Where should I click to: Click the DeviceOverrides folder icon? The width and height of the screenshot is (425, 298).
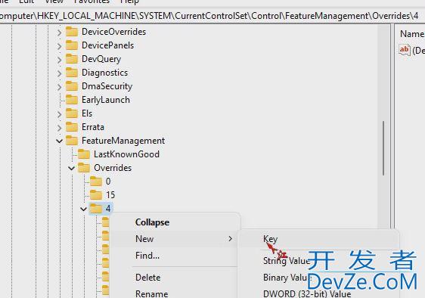72,32
